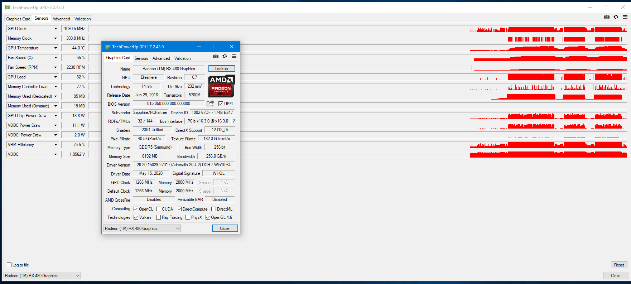This screenshot has height=284, width=631.
Task: Toggle the Vulkan checkbox
Action: [x=136, y=217]
